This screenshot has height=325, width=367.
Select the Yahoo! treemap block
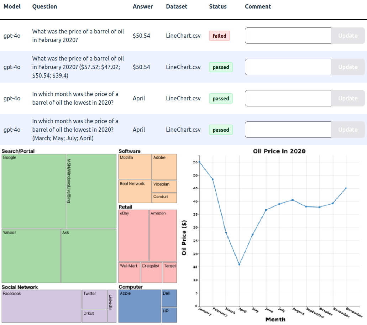click(x=31, y=256)
